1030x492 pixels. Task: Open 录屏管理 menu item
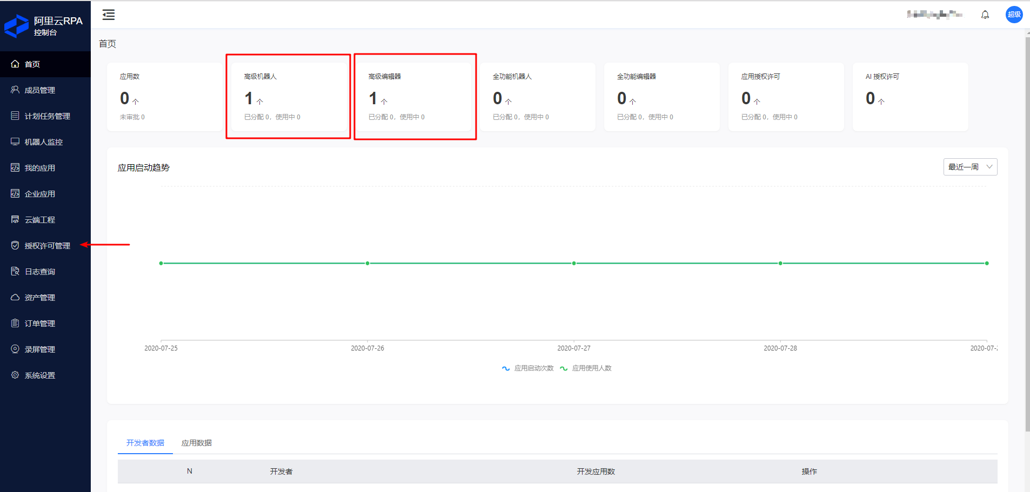pyautogui.click(x=45, y=349)
